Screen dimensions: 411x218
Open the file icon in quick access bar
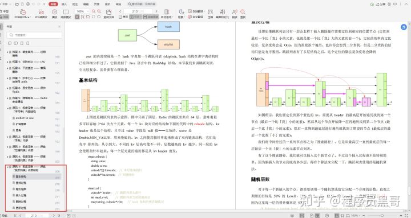[x=17, y=4]
